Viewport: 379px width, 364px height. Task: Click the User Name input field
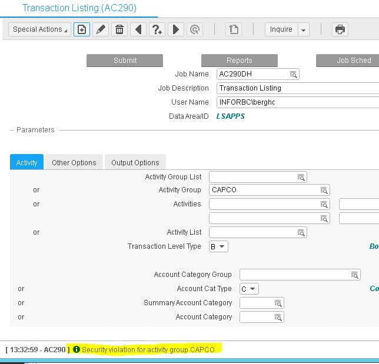click(x=298, y=102)
